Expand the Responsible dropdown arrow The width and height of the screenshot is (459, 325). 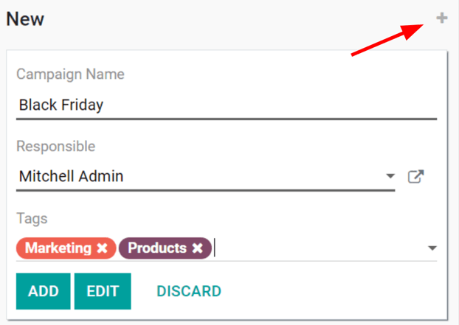390,177
